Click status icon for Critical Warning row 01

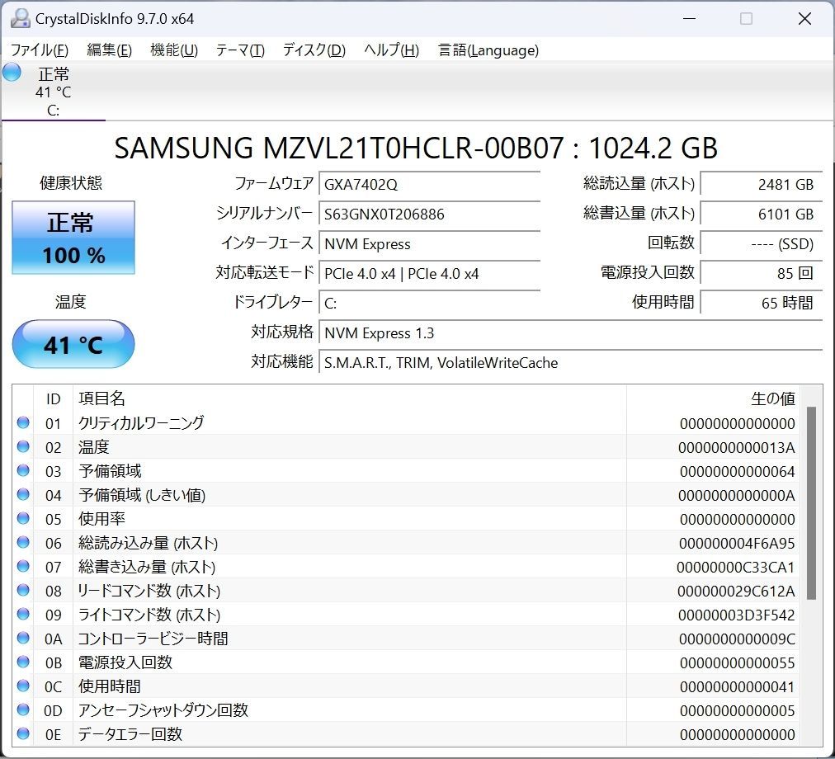pyautogui.click(x=23, y=423)
